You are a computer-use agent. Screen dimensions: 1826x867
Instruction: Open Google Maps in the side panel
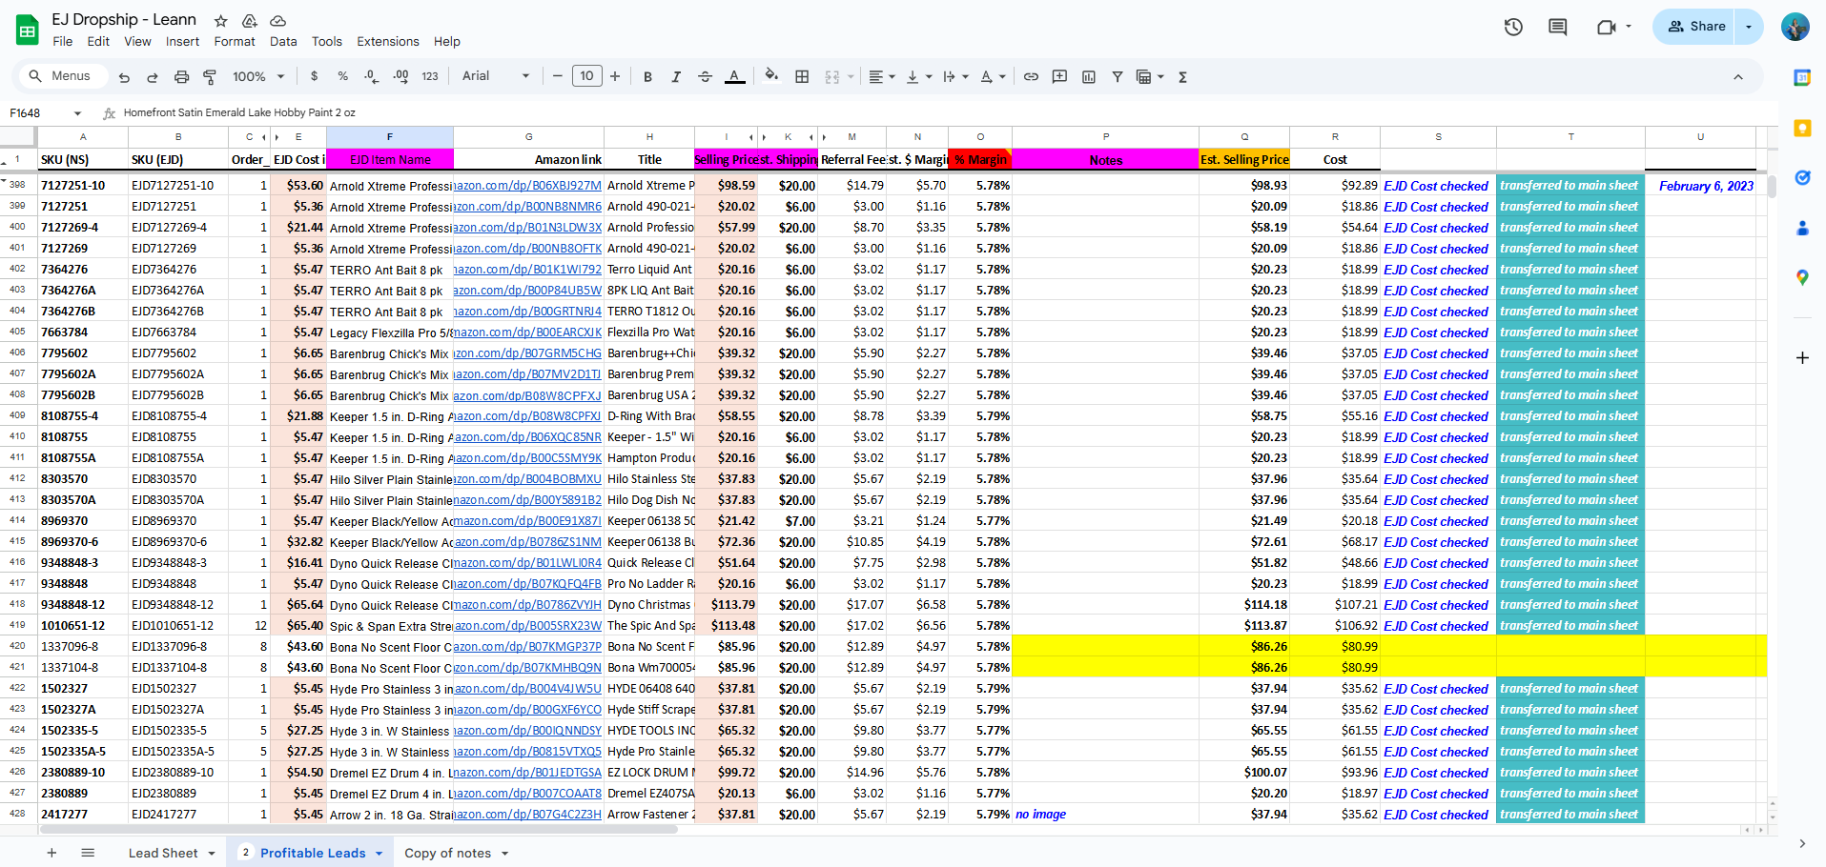(x=1802, y=277)
